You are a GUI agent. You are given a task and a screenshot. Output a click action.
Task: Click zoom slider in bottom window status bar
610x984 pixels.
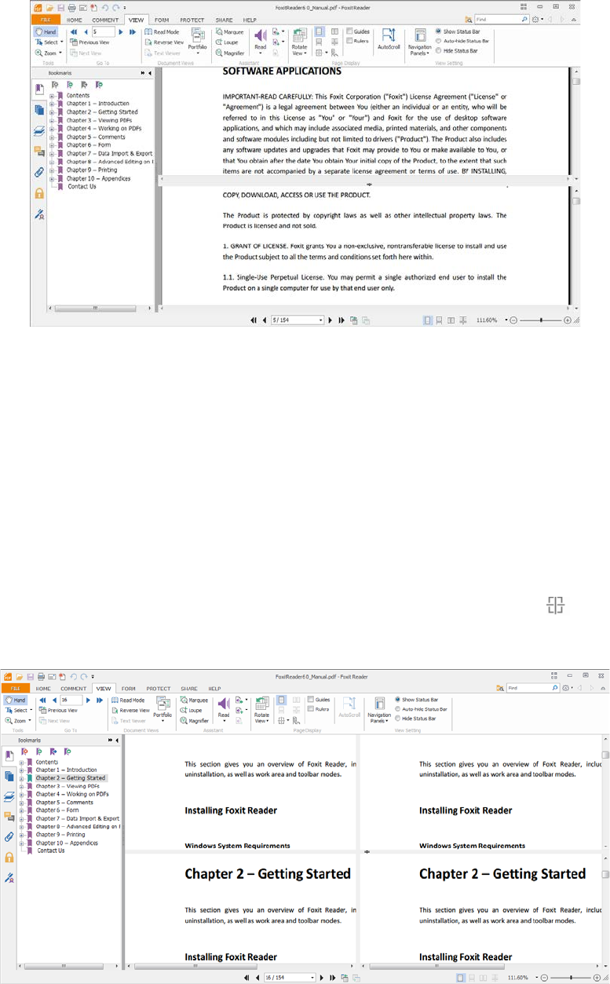[x=572, y=978]
